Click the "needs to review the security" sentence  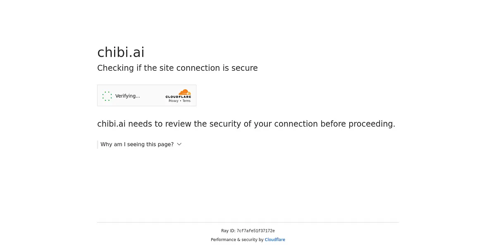coord(246,124)
